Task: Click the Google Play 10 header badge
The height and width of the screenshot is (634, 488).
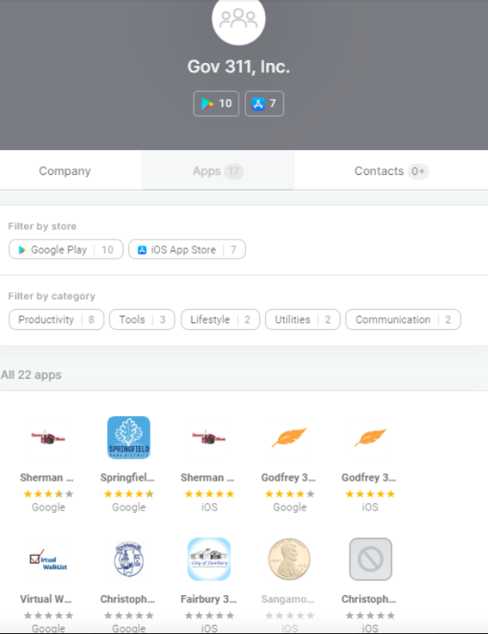Action: (216, 104)
